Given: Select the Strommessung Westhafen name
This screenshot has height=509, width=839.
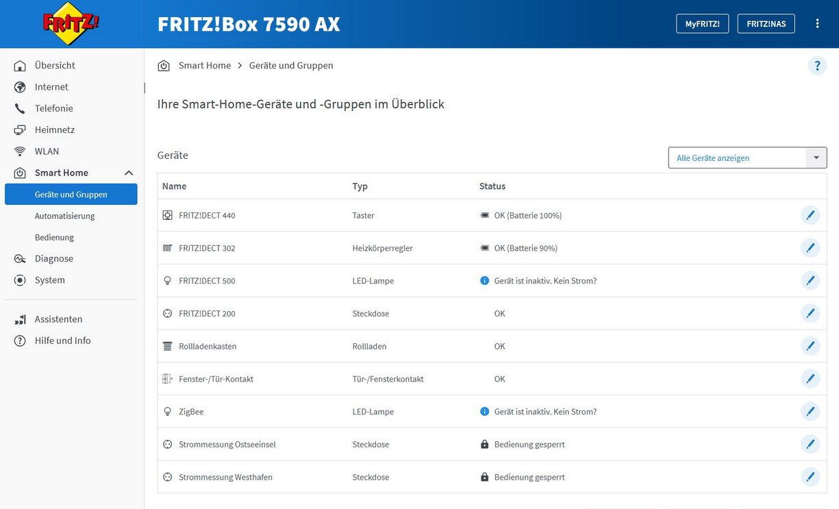Looking at the screenshot, I should point(225,477).
